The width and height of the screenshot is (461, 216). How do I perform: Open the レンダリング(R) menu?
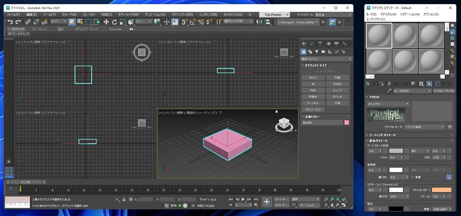coord(208,15)
